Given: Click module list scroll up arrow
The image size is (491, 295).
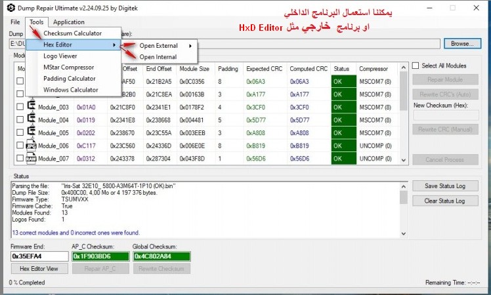Looking at the screenshot, I should tap(404, 68).
